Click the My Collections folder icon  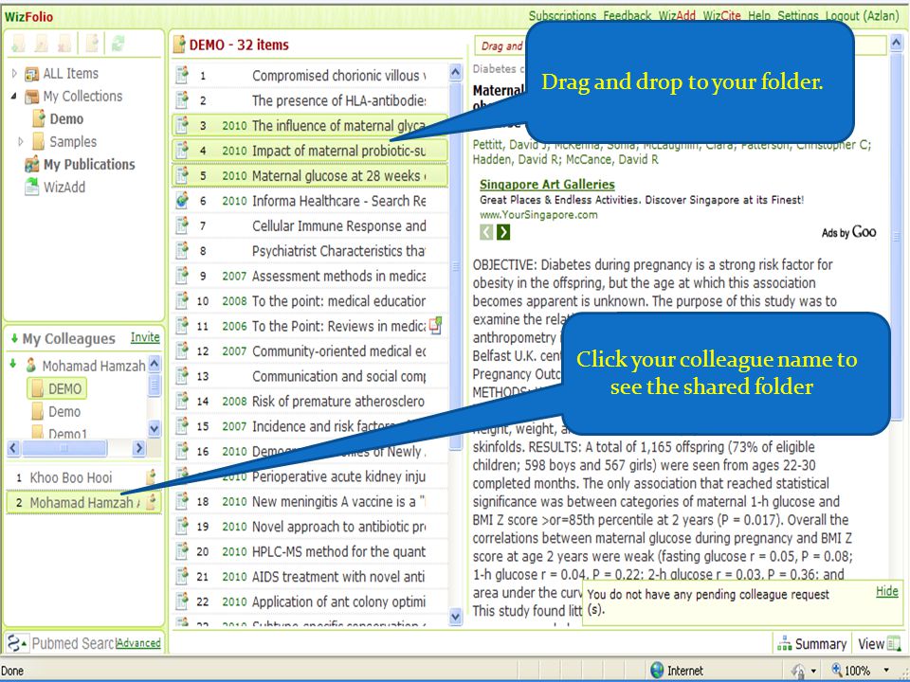(x=31, y=97)
